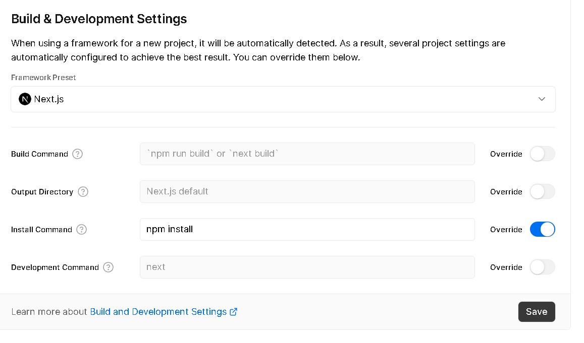Screen dimensions: 584x343
Task: Open the Next.js framework preset selector
Action: (x=283, y=99)
